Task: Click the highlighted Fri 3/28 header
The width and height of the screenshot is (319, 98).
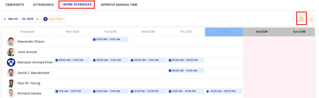Action: [224, 32]
